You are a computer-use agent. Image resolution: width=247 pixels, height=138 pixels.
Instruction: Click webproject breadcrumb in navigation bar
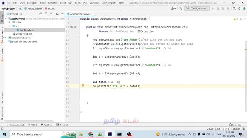click(9, 8)
